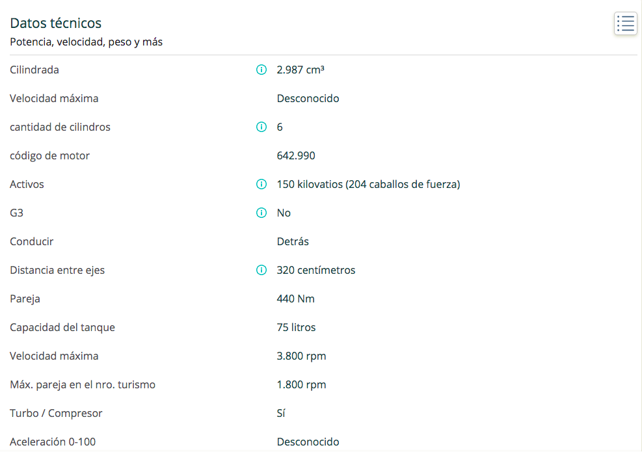Select the 75 litros value
This screenshot has height=454, width=642.
click(296, 328)
